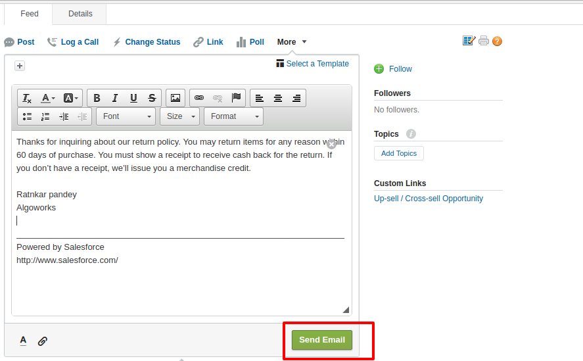The image size is (583, 361).
Task: Click the Remove Format icon
Action: tap(27, 98)
